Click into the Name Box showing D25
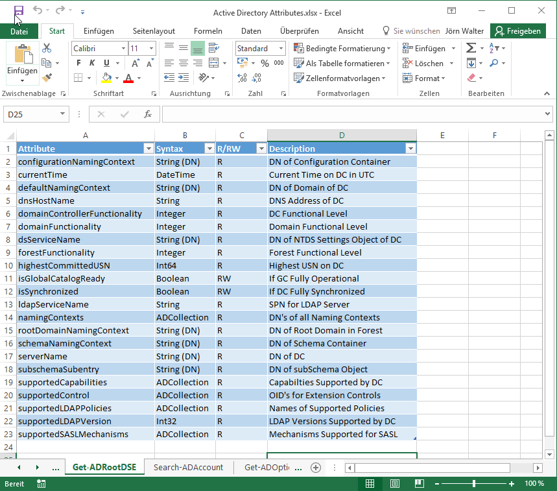 [x=30, y=114]
